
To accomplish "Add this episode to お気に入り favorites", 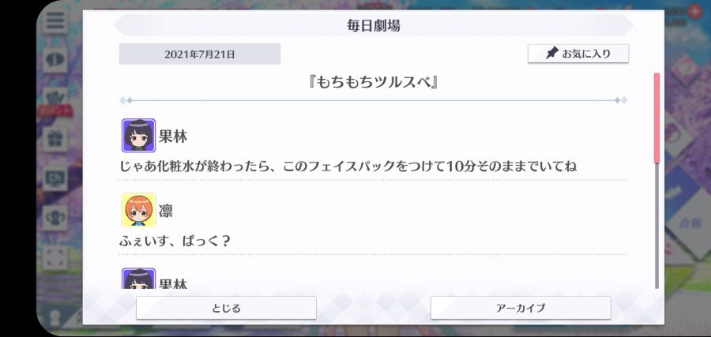I will (578, 54).
